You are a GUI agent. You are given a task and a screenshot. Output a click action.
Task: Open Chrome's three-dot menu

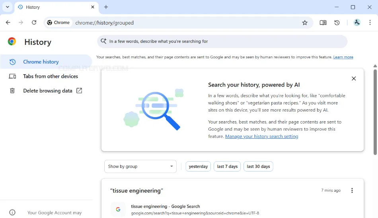point(370,23)
